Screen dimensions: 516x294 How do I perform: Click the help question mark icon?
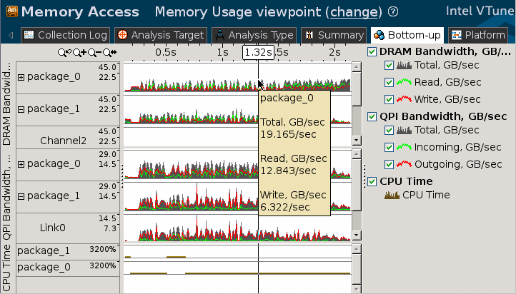click(x=393, y=12)
